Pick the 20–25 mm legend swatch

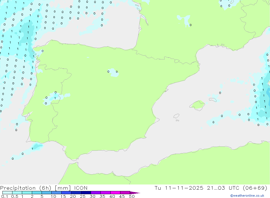[x=76, y=193]
